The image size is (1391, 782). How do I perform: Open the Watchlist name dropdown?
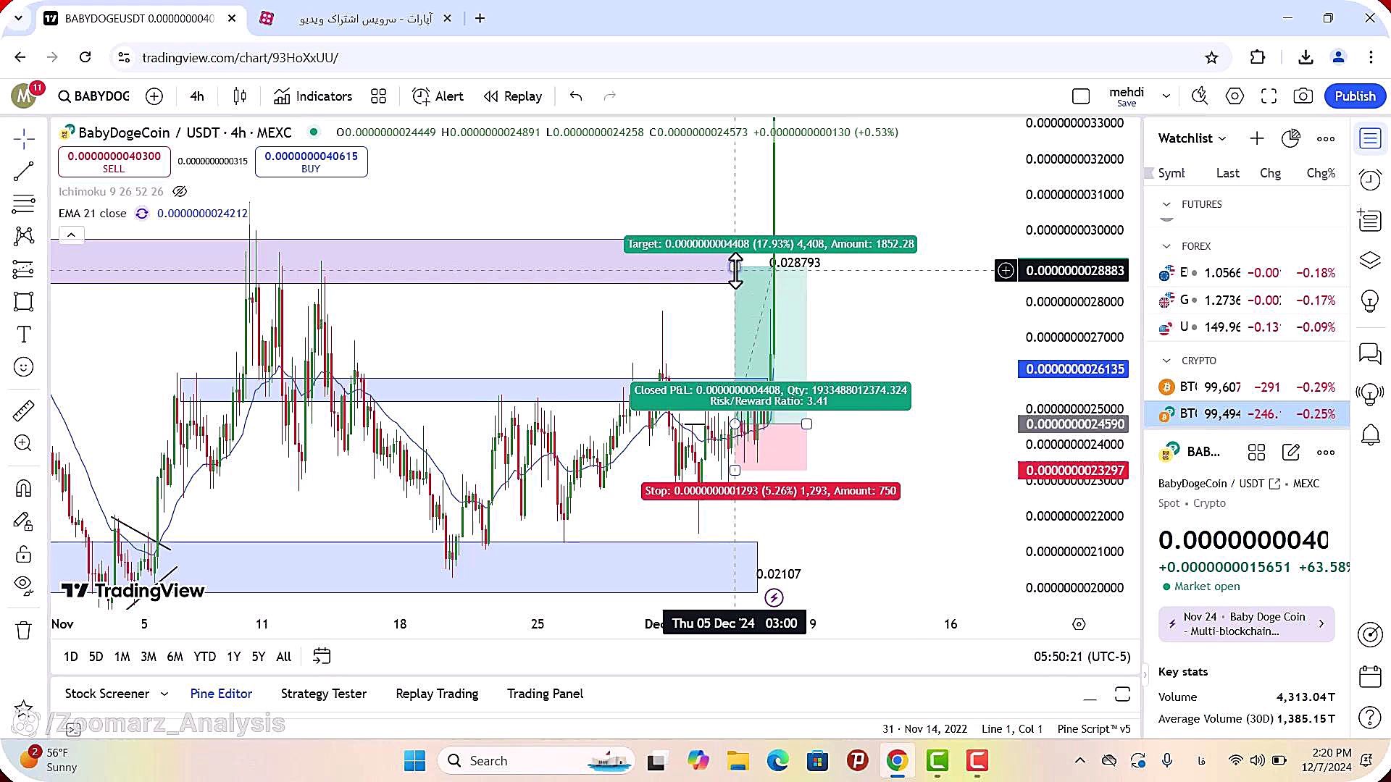click(x=1192, y=138)
